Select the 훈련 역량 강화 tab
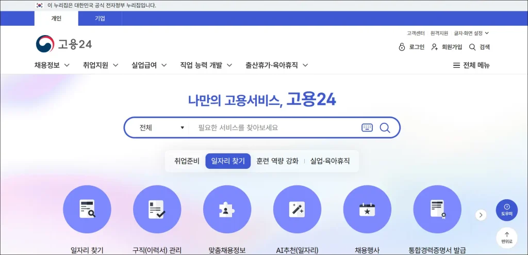The height and width of the screenshot is (255, 528). pos(277,161)
